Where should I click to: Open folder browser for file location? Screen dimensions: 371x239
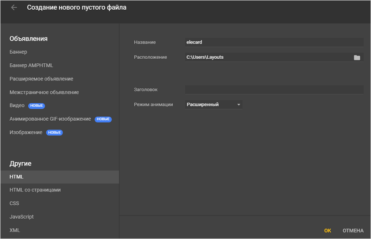coord(357,57)
